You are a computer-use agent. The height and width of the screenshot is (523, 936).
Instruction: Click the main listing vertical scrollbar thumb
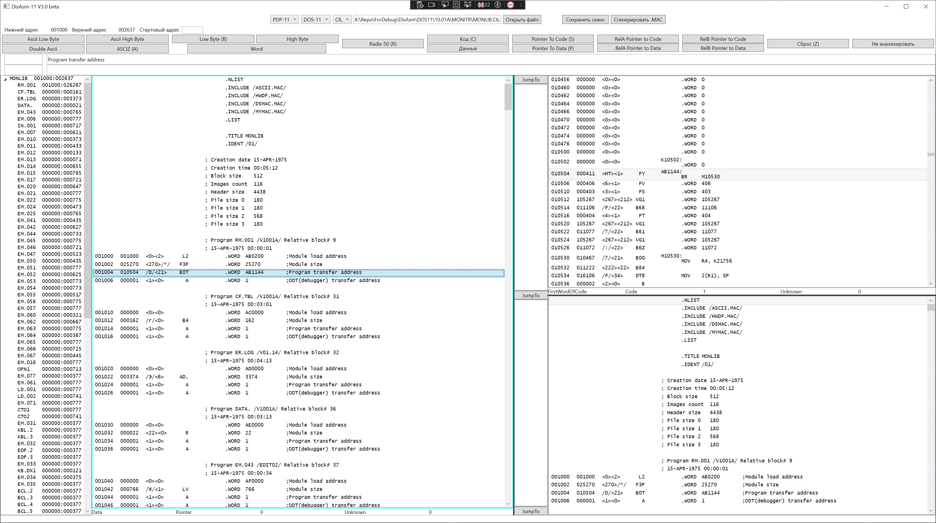pyautogui.click(x=508, y=96)
